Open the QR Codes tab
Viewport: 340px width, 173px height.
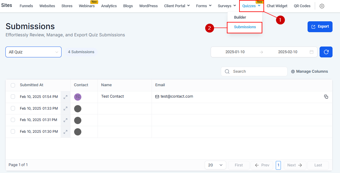[302, 6]
